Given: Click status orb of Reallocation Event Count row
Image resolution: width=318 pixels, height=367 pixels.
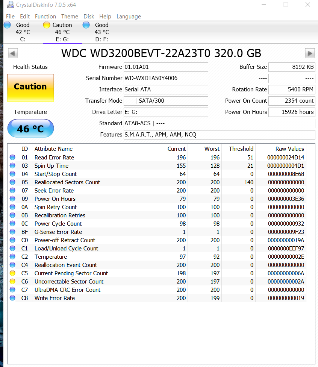Looking at the screenshot, I should [12, 265].
